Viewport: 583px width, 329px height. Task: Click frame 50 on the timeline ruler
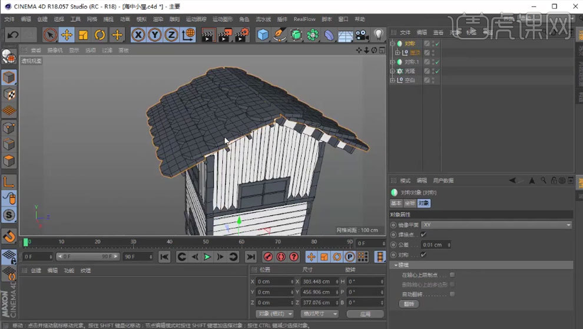point(206,242)
